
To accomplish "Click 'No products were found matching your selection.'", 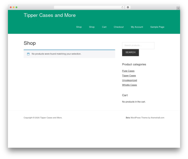I will 56,54.
